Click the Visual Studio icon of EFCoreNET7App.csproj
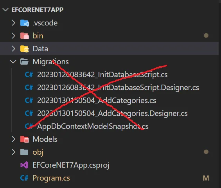The image size is (221, 188). click(24, 165)
